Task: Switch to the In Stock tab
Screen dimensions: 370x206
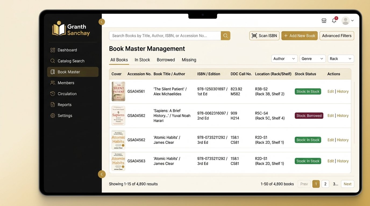Action: [x=142, y=60]
